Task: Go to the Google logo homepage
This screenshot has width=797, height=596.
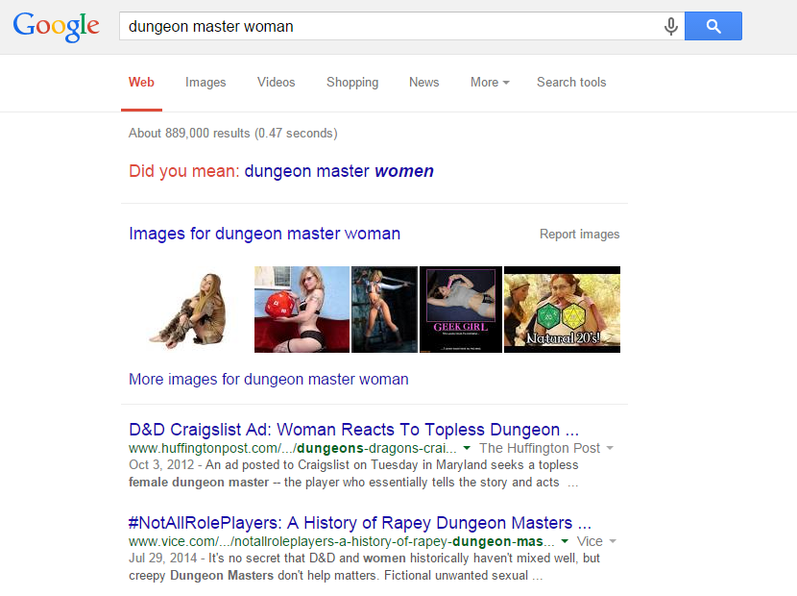Action: point(57,26)
